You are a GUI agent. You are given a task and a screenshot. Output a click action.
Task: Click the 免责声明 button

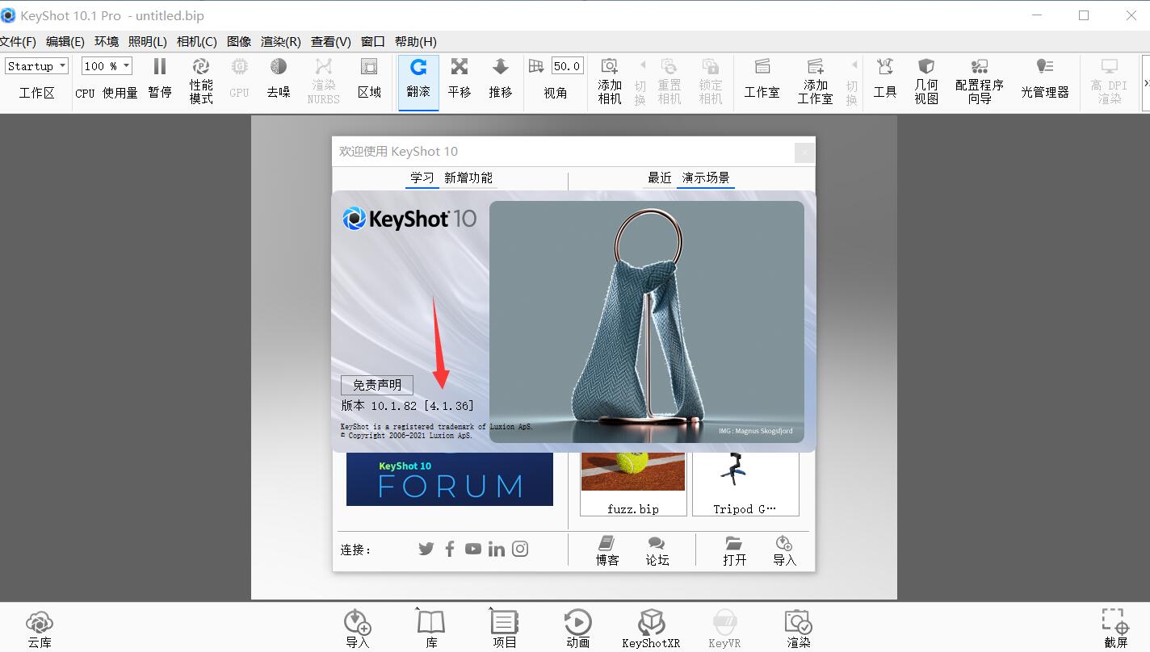tap(377, 385)
